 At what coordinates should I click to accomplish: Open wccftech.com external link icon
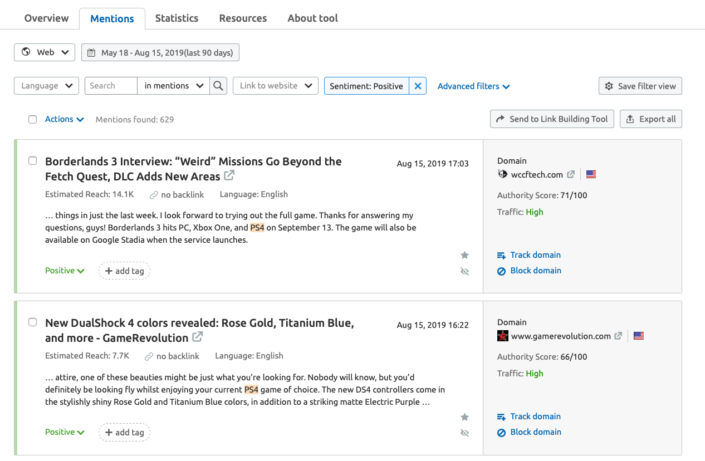pos(571,174)
